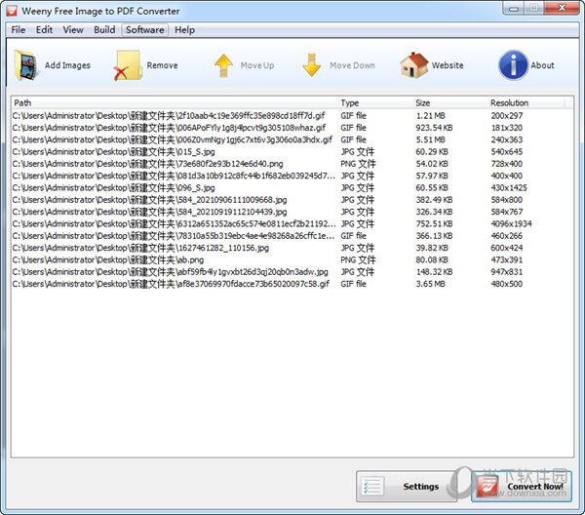The height and width of the screenshot is (515, 585).
Task: Select the abf59fb4ly1gvxbt26d3qj20qb0n3adw.jpg row
Action: click(x=292, y=272)
